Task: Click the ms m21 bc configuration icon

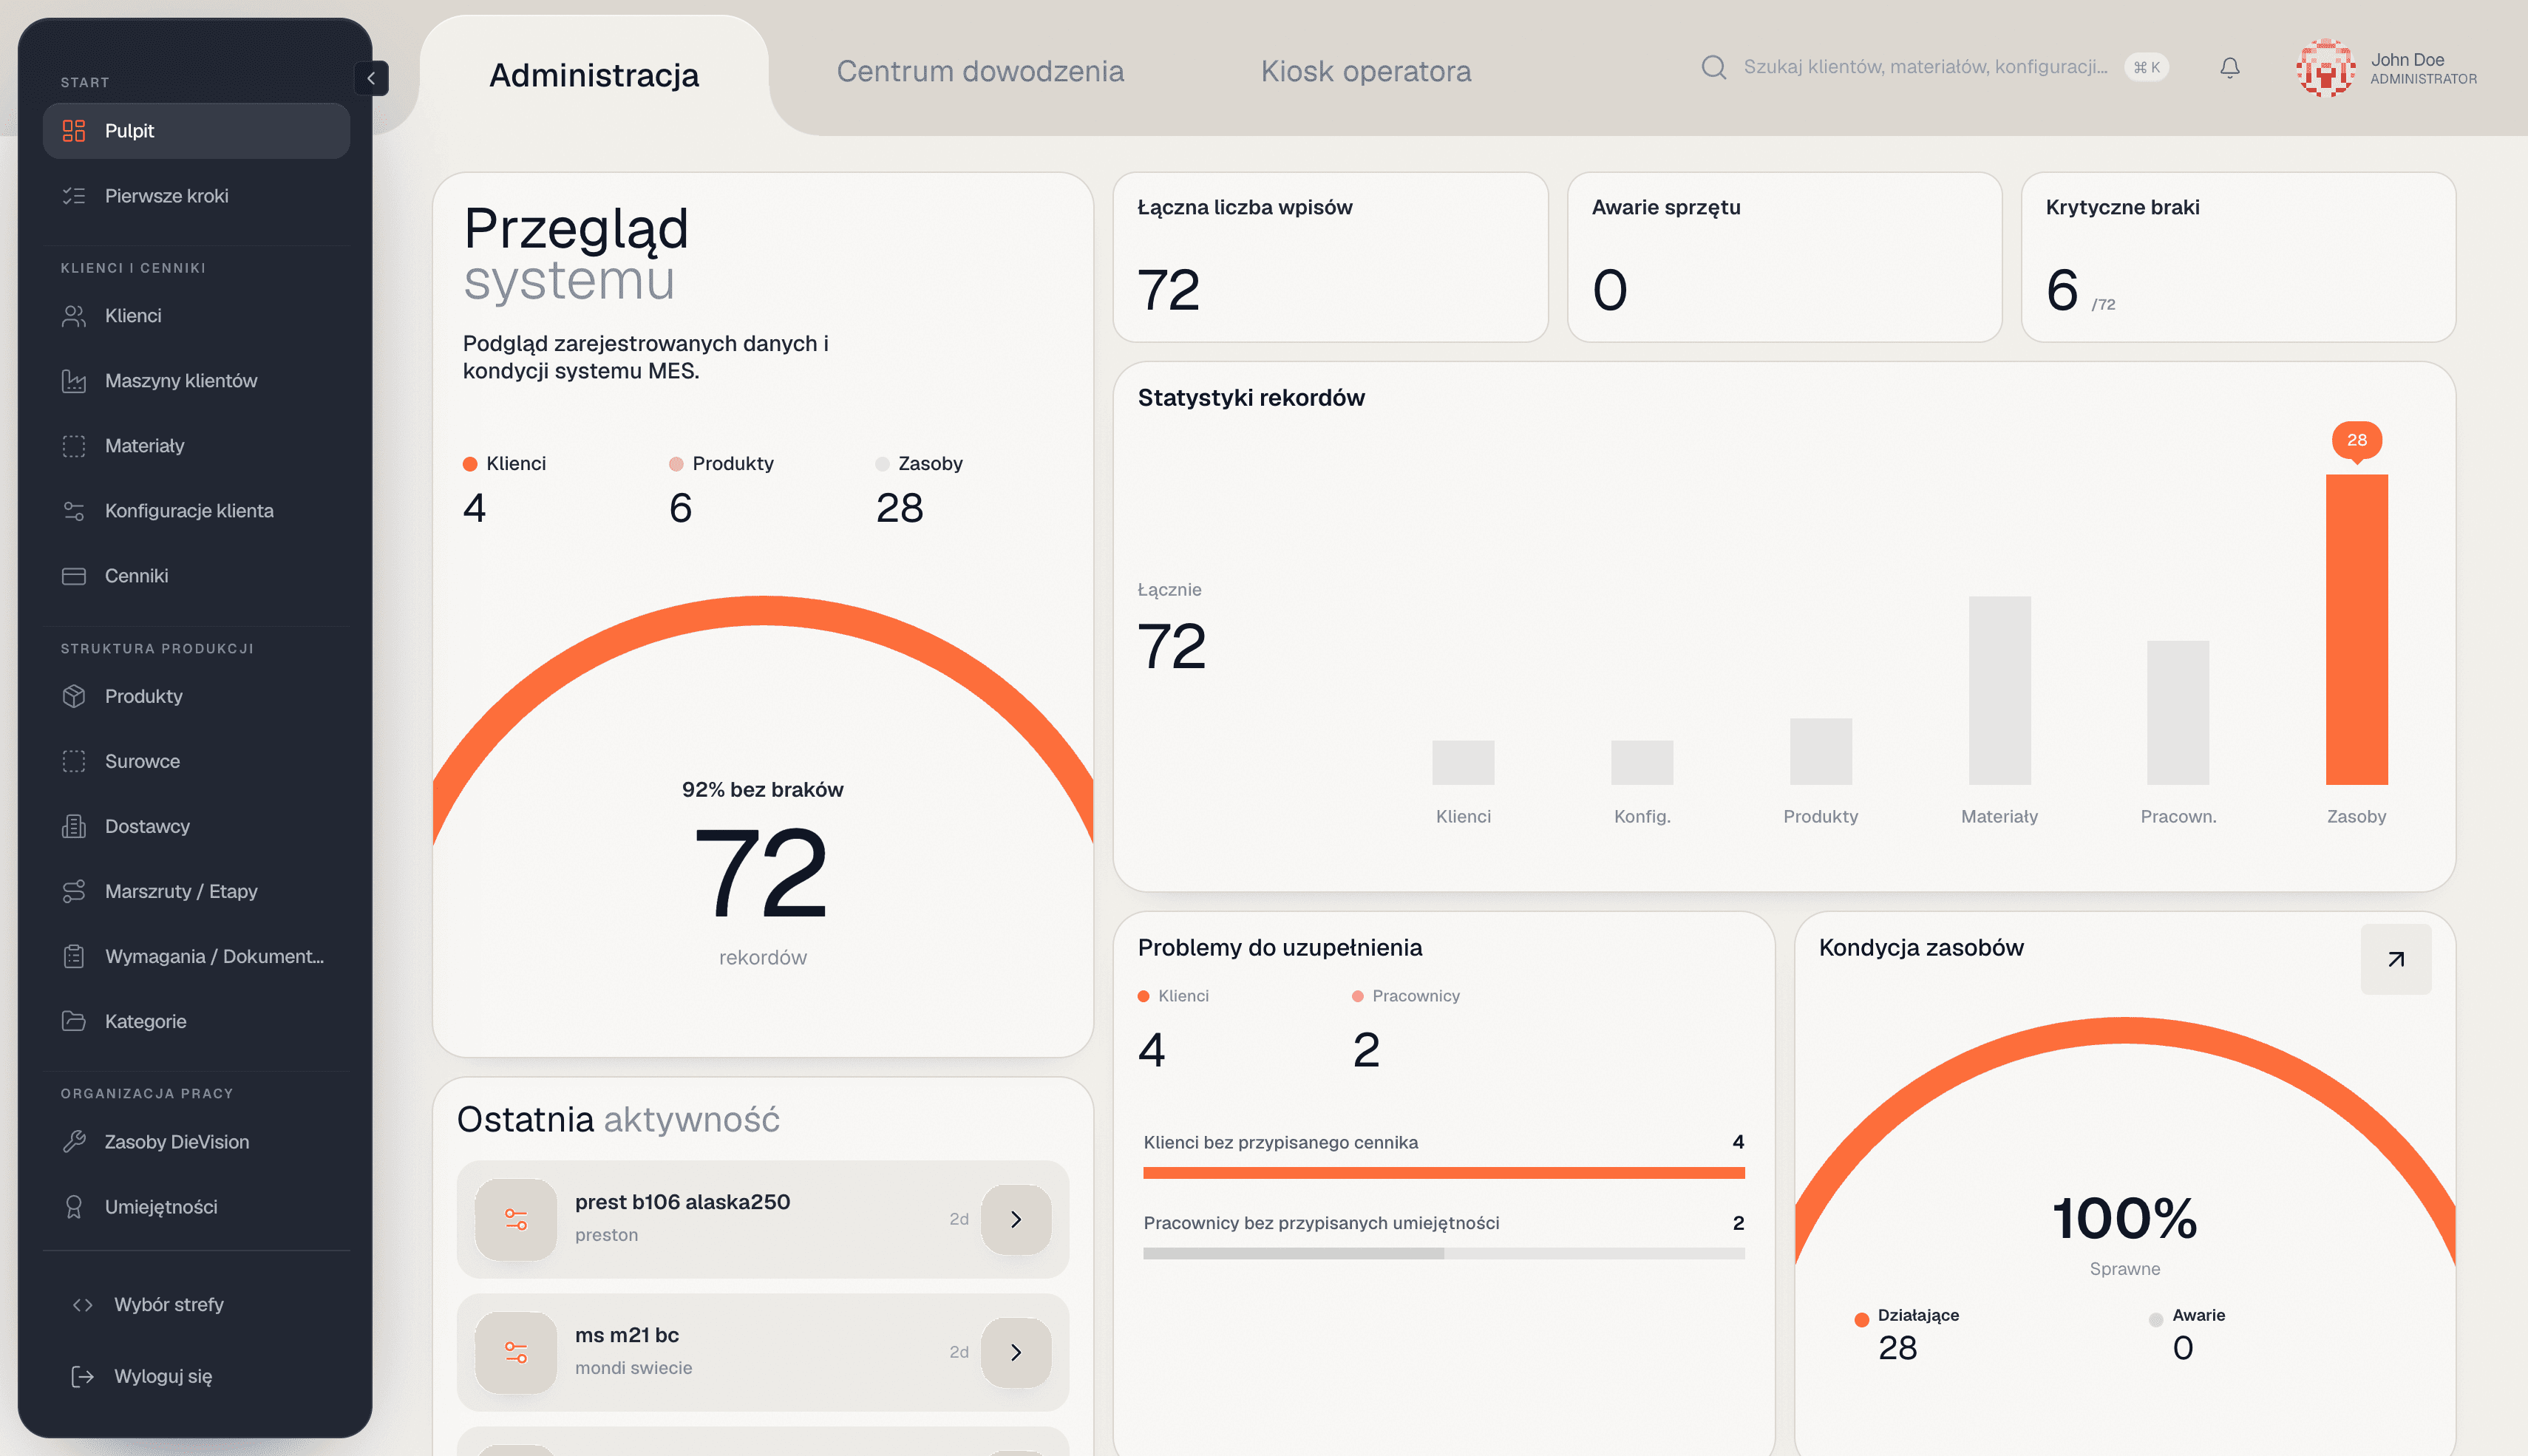Action: pyautogui.click(x=516, y=1352)
